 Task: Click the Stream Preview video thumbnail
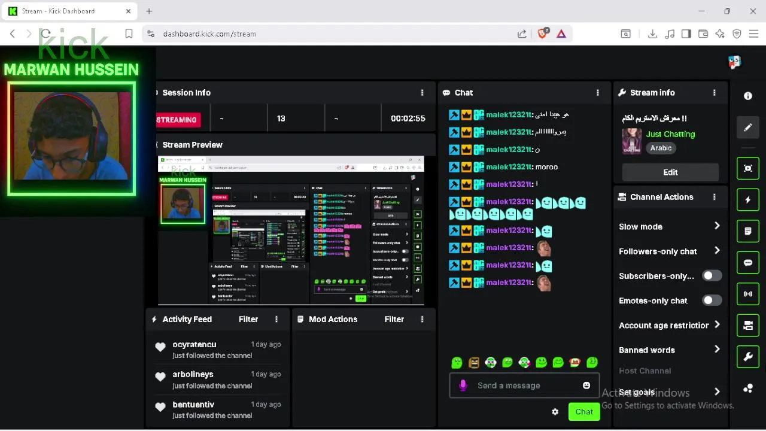tap(291, 230)
